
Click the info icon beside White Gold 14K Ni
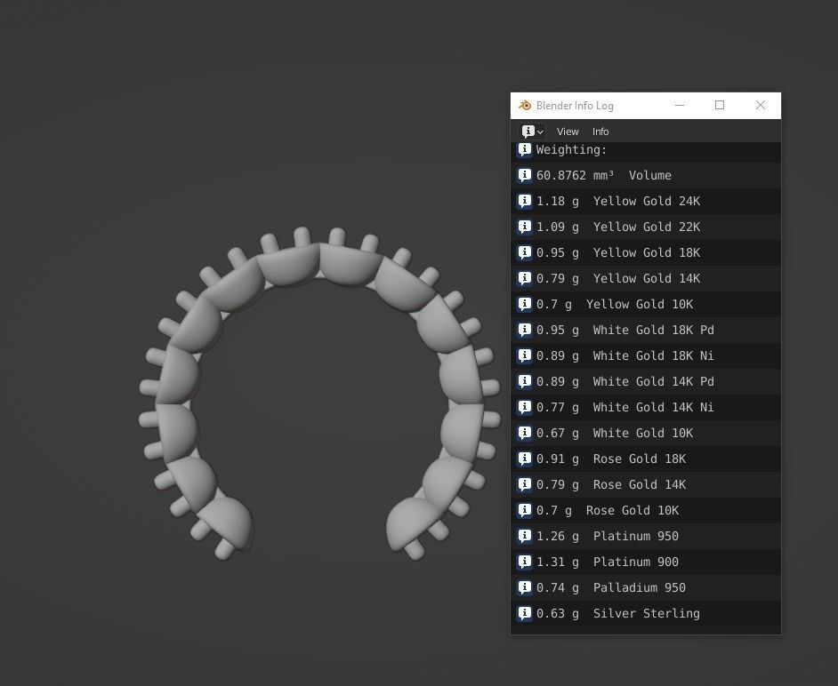pyautogui.click(x=524, y=407)
